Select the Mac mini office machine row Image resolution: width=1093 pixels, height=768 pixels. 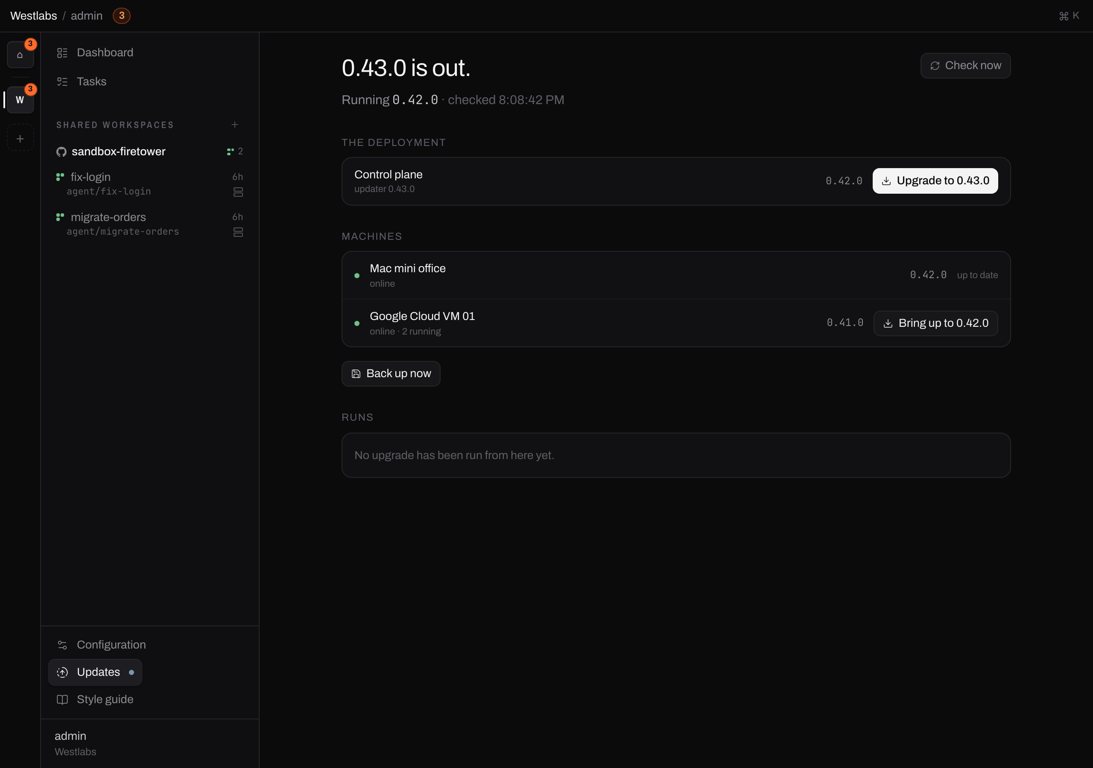[x=676, y=276]
